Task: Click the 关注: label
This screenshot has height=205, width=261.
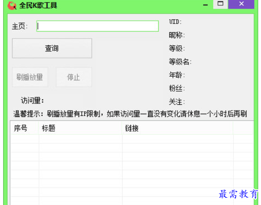Action: tap(177, 102)
